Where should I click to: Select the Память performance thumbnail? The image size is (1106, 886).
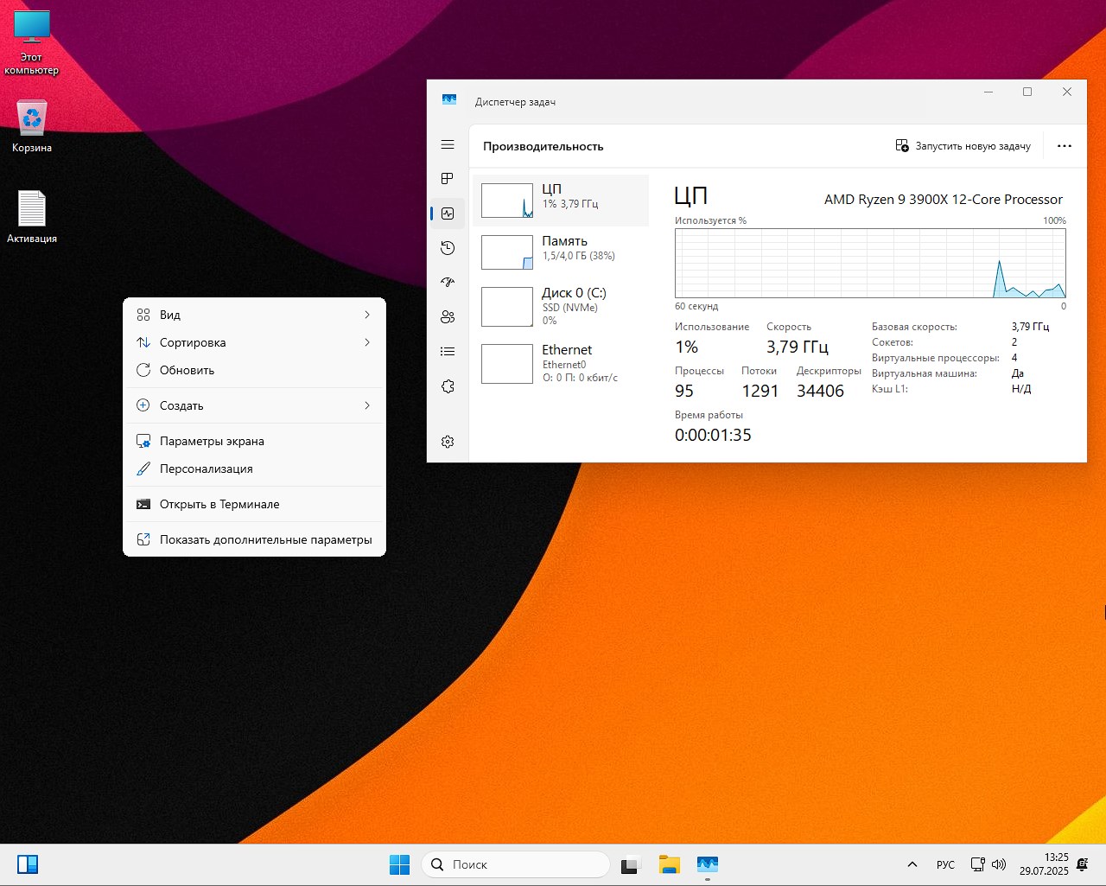coord(561,252)
